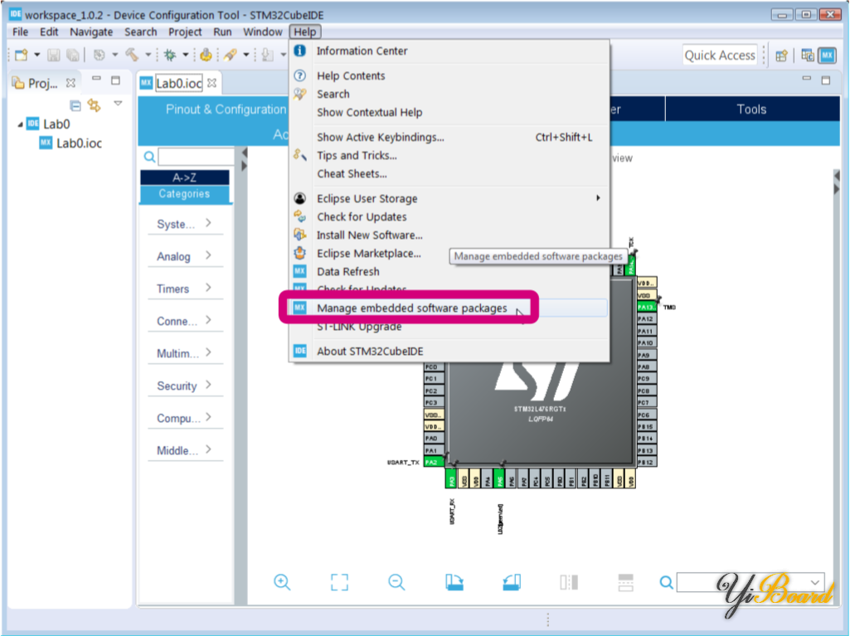Image resolution: width=850 pixels, height=636 pixels.
Task: Click the bug debug icon in toolbar
Action: click(169, 55)
